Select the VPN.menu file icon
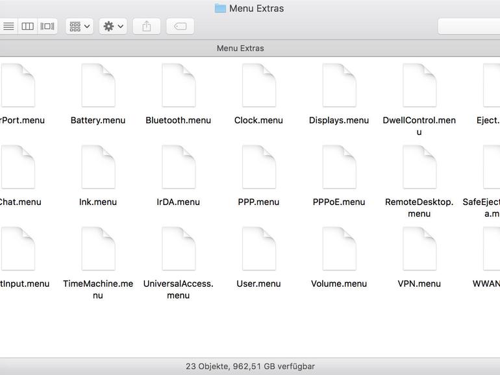Viewport: 500px width, 375px height. click(419, 248)
